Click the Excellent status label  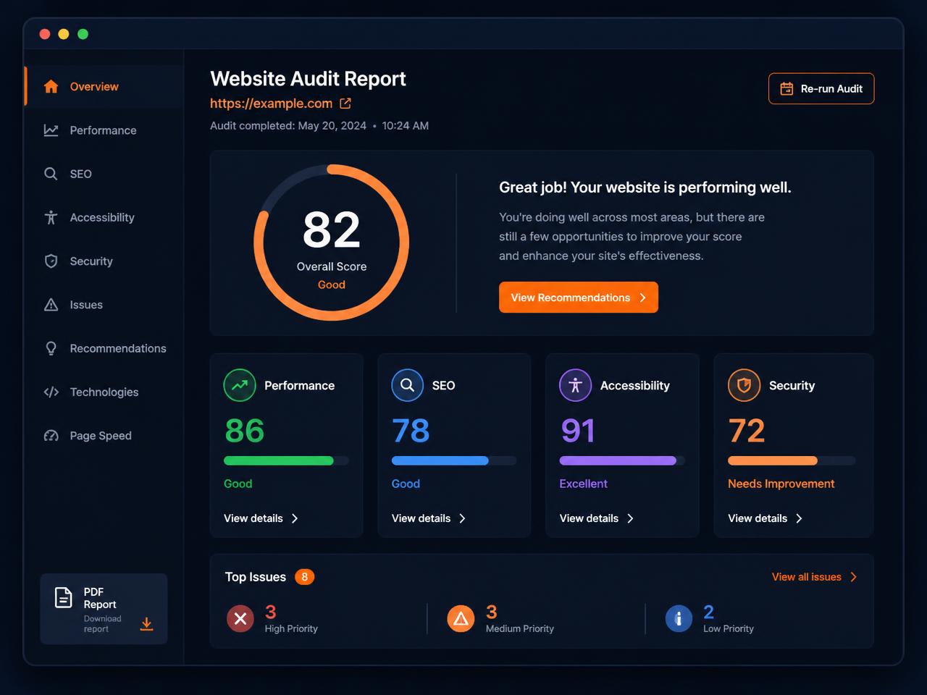(584, 484)
